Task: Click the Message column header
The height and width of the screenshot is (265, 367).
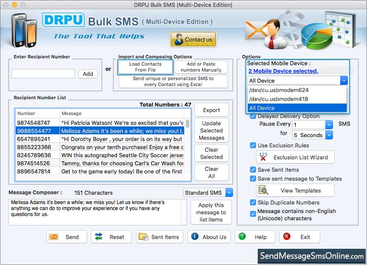Action: [122, 113]
